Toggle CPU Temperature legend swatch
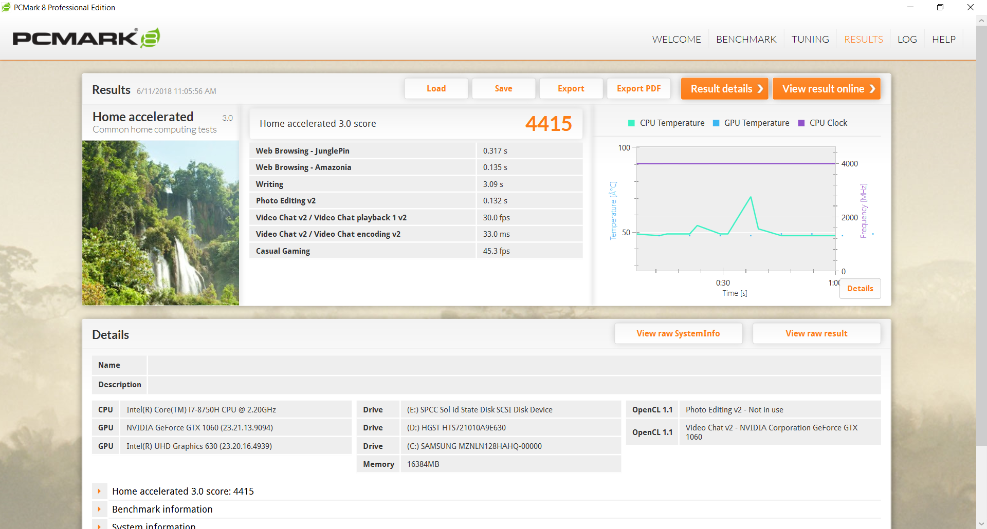This screenshot has height=529, width=987. click(x=631, y=123)
